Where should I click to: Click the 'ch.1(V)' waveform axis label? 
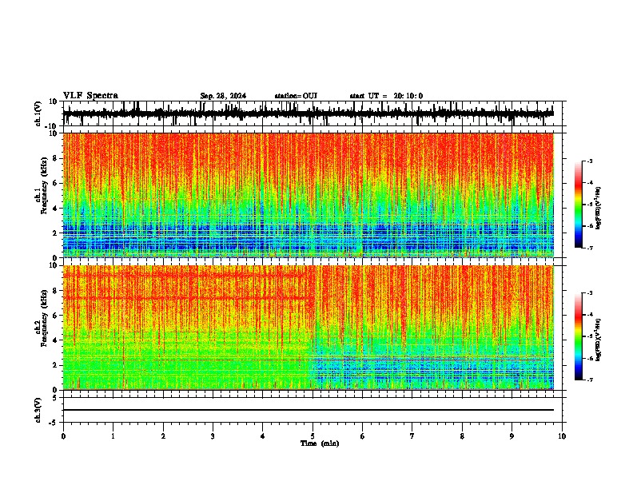click(x=38, y=113)
